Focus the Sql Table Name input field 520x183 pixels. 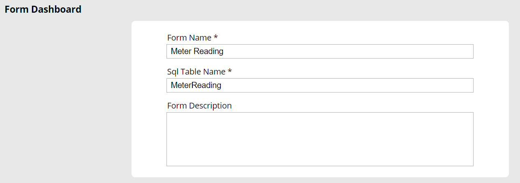(x=320, y=86)
